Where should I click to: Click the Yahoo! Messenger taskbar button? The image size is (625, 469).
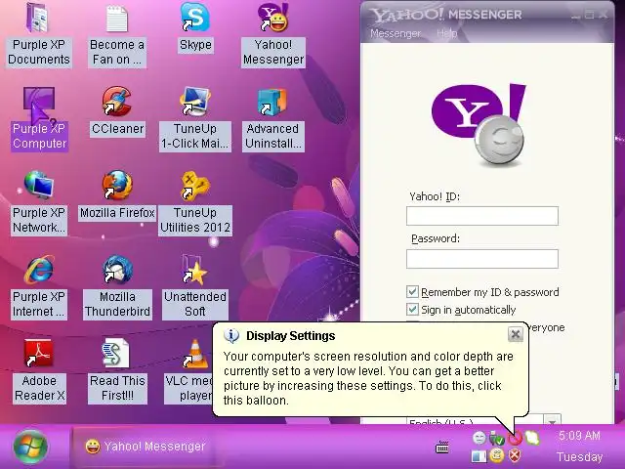click(x=146, y=447)
